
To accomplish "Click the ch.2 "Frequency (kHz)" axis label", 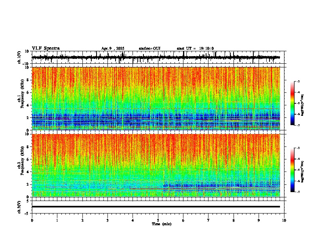I will tap(23, 161).
